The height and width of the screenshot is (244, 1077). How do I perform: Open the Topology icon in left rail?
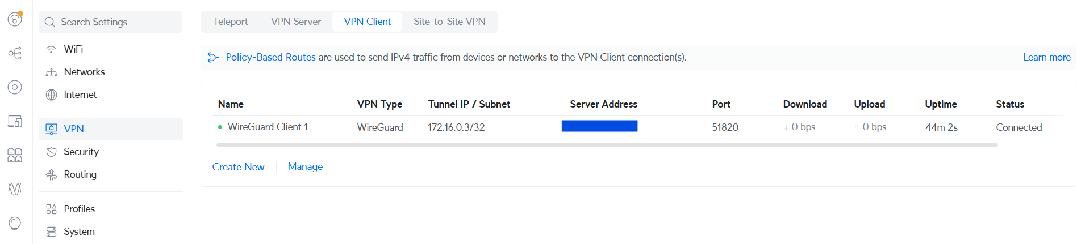(x=15, y=53)
